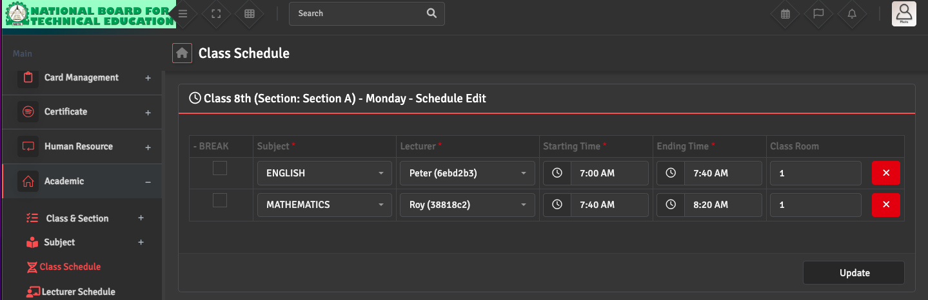Open the grid apps icon in header
Image resolution: width=928 pixels, height=300 pixels.
tap(250, 14)
